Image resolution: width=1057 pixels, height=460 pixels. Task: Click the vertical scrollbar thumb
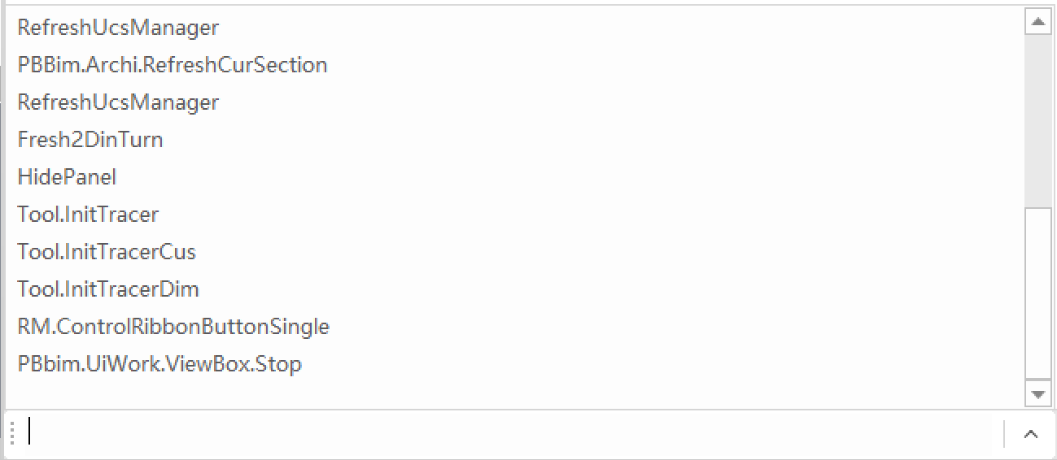[1038, 293]
